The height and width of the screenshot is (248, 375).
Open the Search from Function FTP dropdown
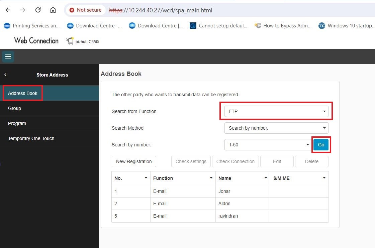click(276, 111)
